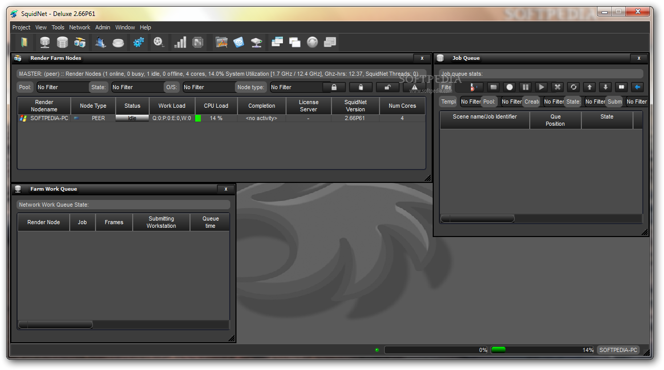
Task: Open the State filter dropdown in Job Queue
Action: click(x=595, y=102)
